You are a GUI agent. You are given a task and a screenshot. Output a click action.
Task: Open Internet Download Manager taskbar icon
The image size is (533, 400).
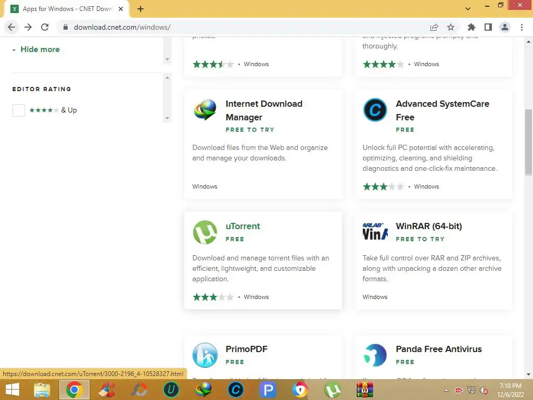click(204, 390)
